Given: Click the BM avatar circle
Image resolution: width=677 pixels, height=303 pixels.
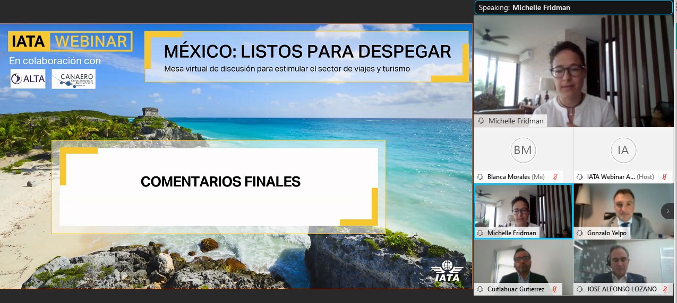Looking at the screenshot, I should pos(522,150).
